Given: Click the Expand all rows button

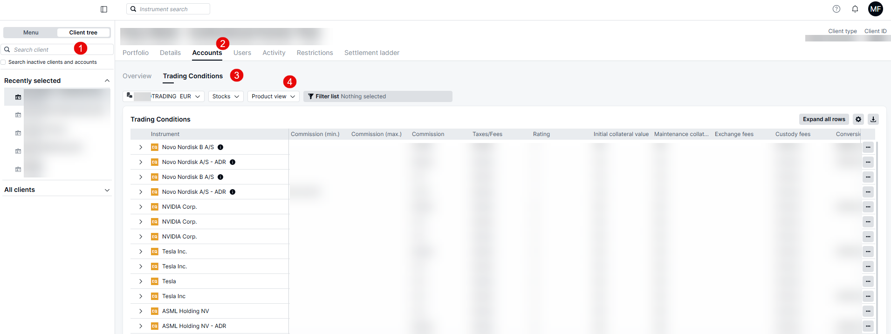Looking at the screenshot, I should coord(823,119).
